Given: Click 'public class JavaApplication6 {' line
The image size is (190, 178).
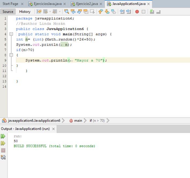Looking at the screenshot, I should pyautogui.click(x=52, y=29).
